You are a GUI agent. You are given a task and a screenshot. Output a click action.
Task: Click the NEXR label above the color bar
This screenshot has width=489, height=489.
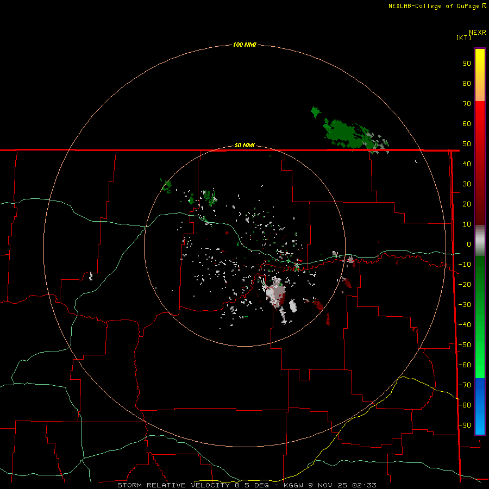[478, 32]
